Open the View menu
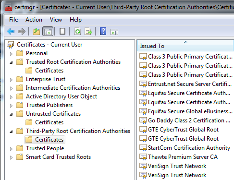 56,20
